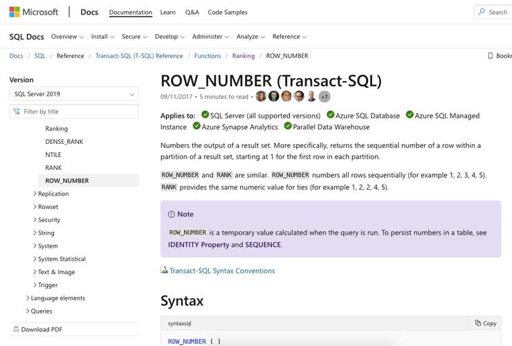Screen dimensions: 512x346
Task: Expand the Security tree node
Action: pos(35,219)
